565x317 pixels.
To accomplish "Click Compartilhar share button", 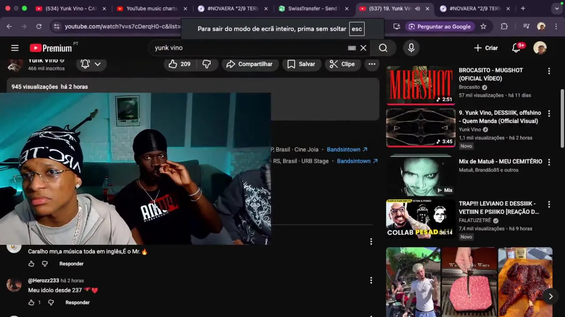I will tap(250, 64).
